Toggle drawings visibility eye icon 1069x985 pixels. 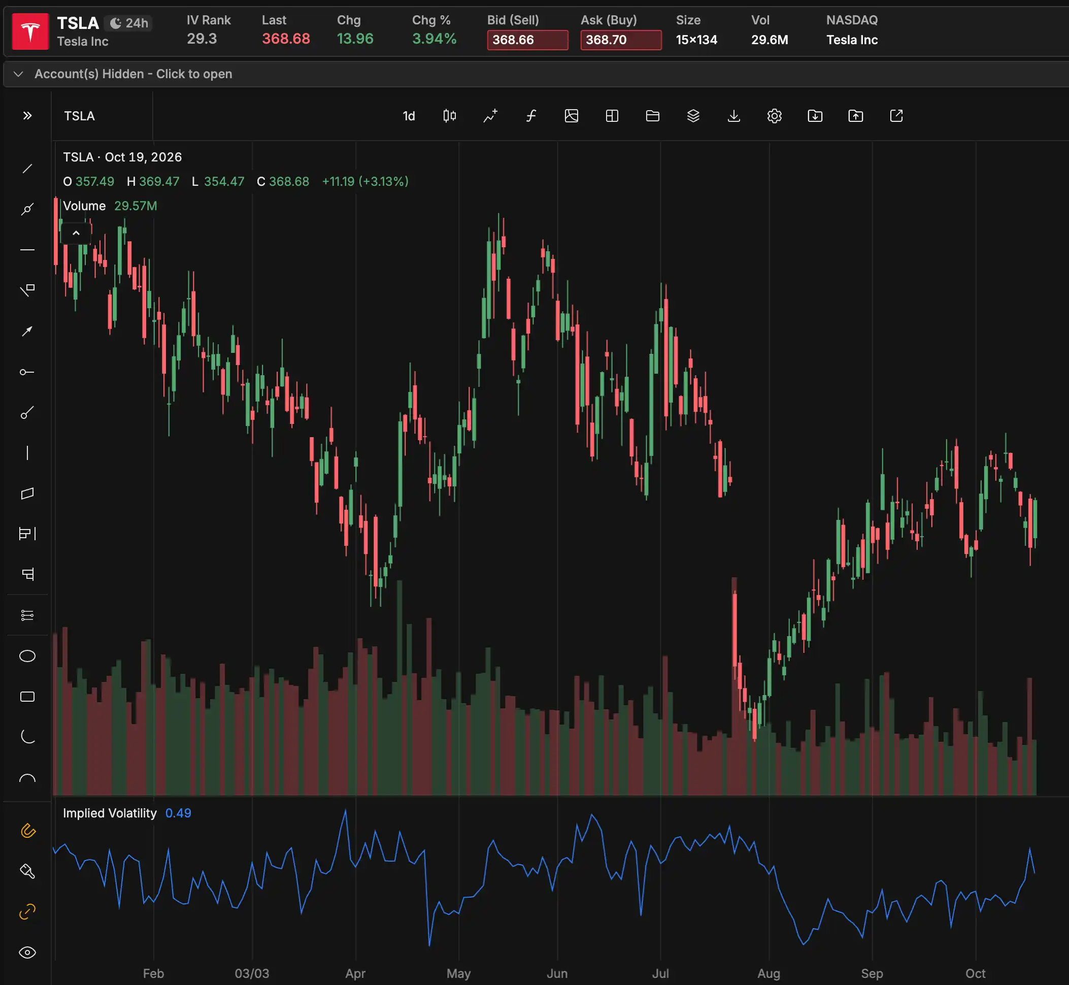pos(27,953)
